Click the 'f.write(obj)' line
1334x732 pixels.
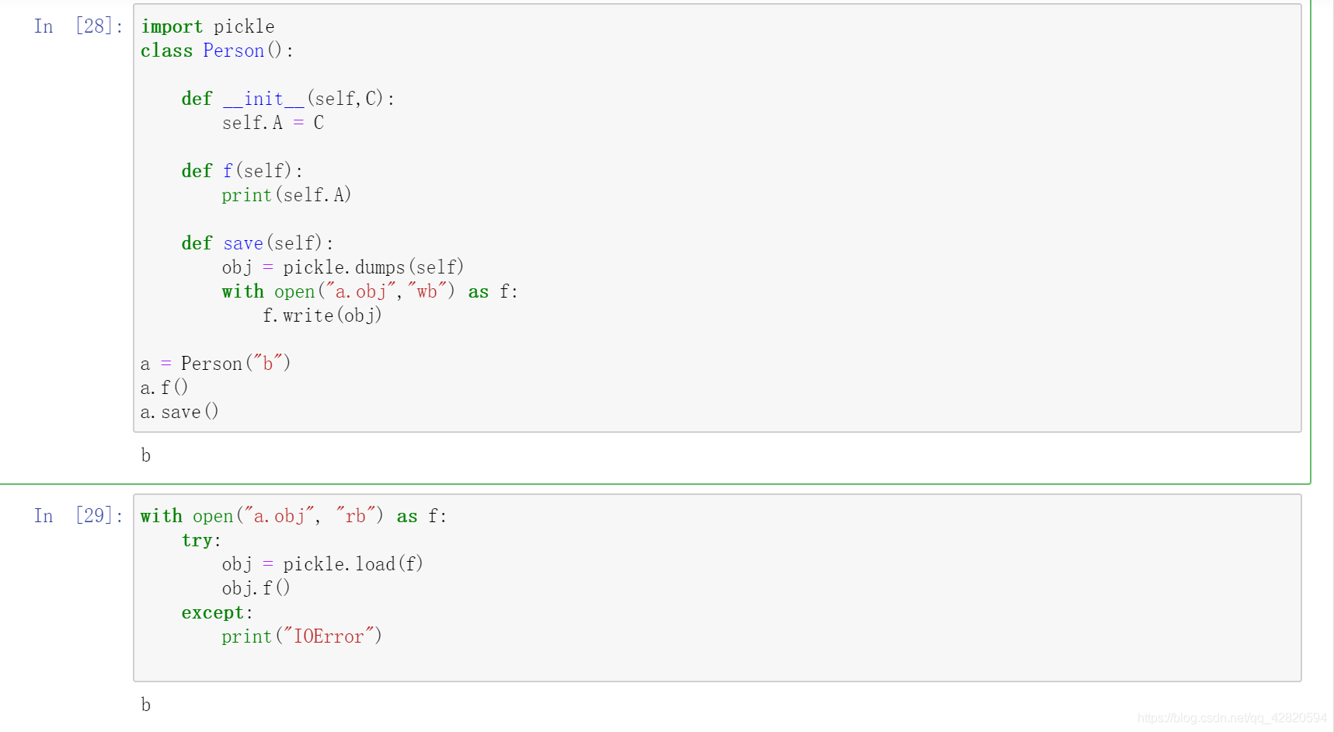(x=322, y=315)
